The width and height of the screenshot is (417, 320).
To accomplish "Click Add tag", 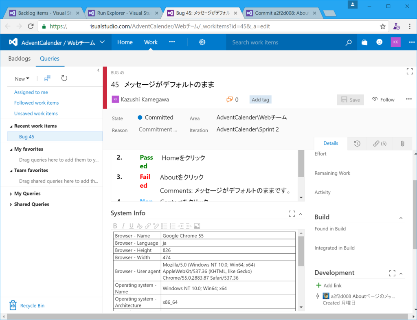I will point(260,100).
